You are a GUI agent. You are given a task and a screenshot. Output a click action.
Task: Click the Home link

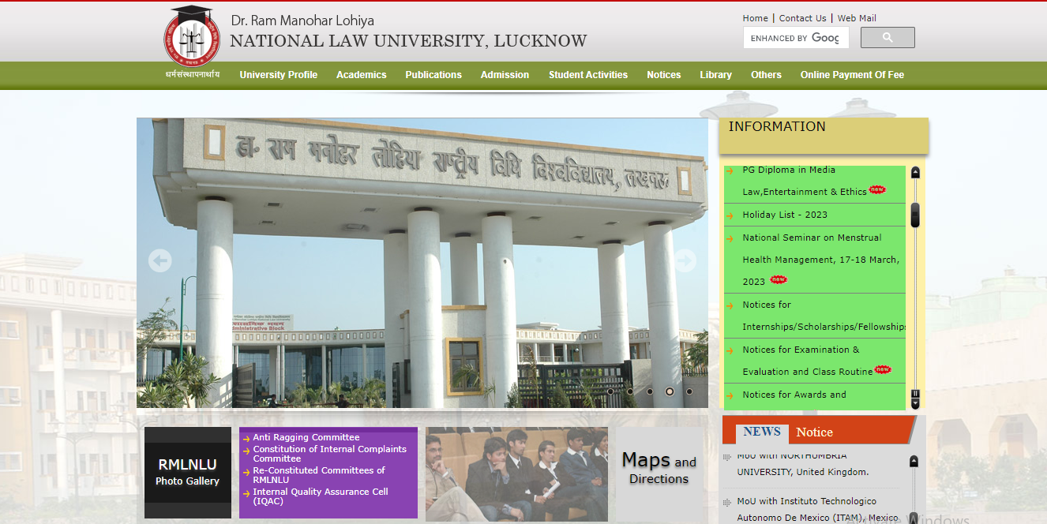[756, 18]
